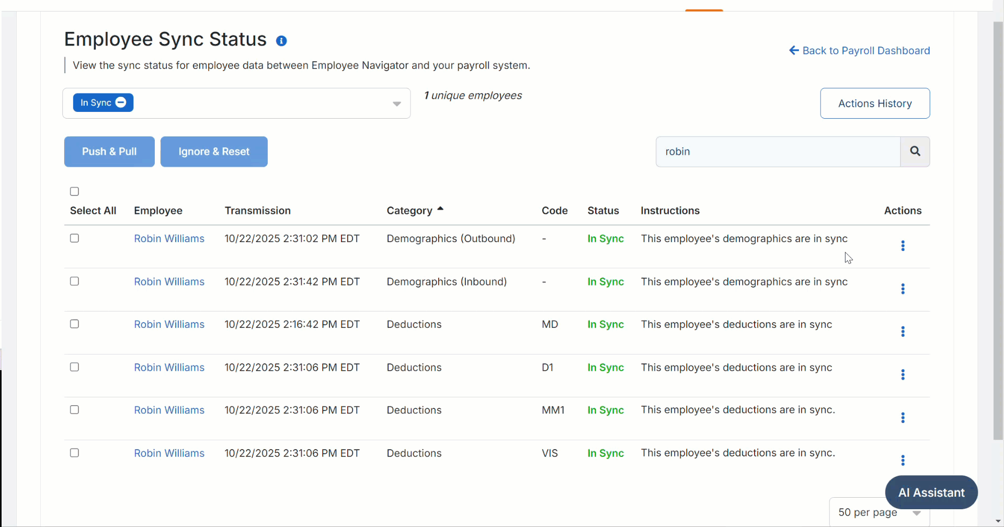Expand the sync status filter dropdown

(397, 104)
